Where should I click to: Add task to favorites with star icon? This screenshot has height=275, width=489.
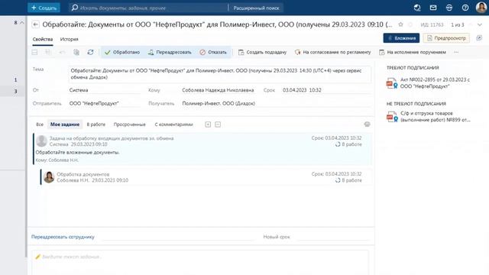coord(400,24)
